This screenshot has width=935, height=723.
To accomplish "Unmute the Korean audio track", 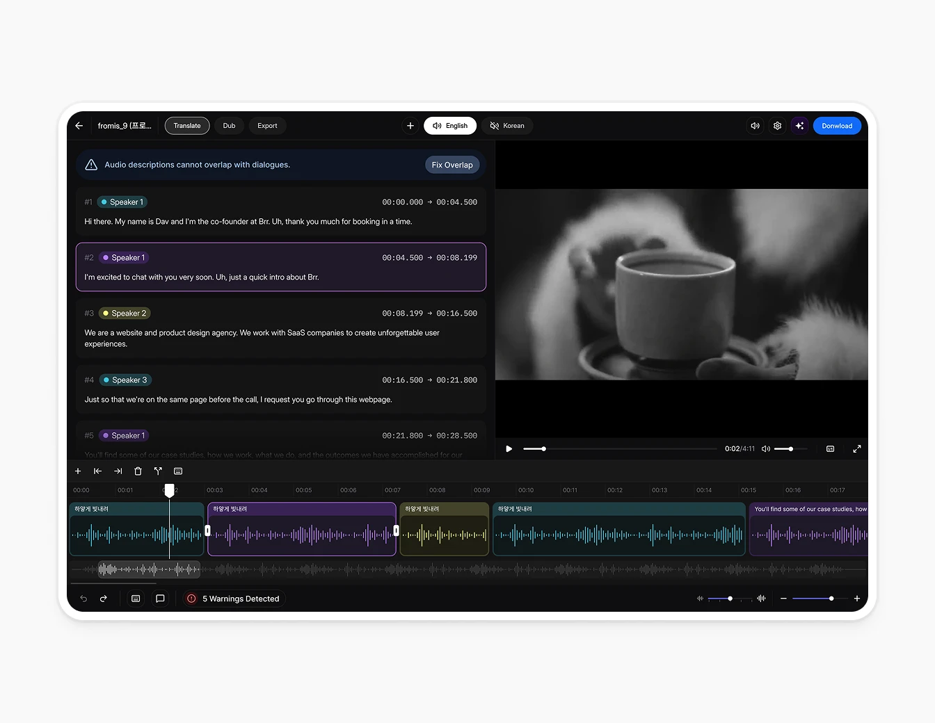I will [494, 126].
